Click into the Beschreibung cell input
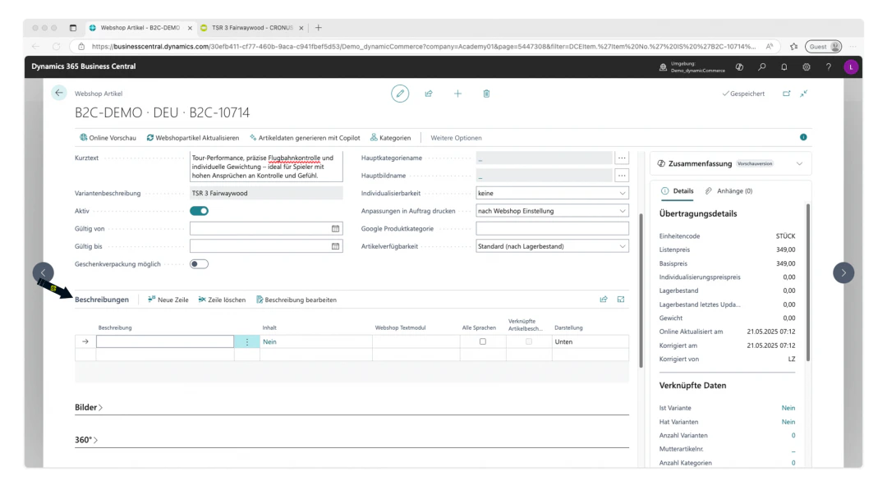Image resolution: width=887 pixels, height=499 pixels. (x=164, y=341)
